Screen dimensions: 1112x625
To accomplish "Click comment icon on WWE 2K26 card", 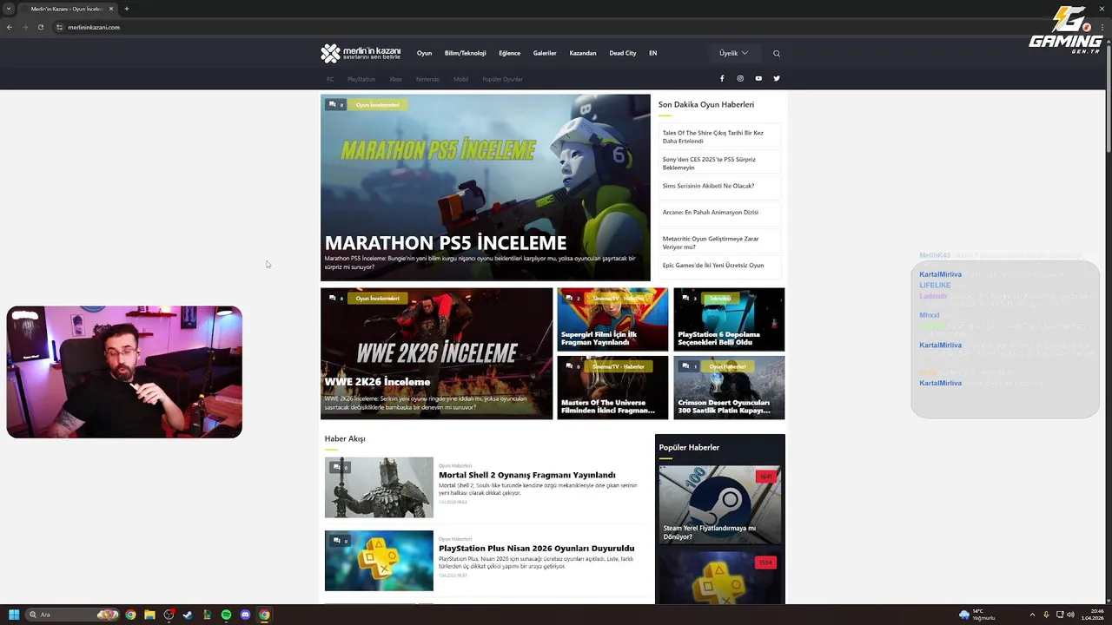I will (332, 298).
